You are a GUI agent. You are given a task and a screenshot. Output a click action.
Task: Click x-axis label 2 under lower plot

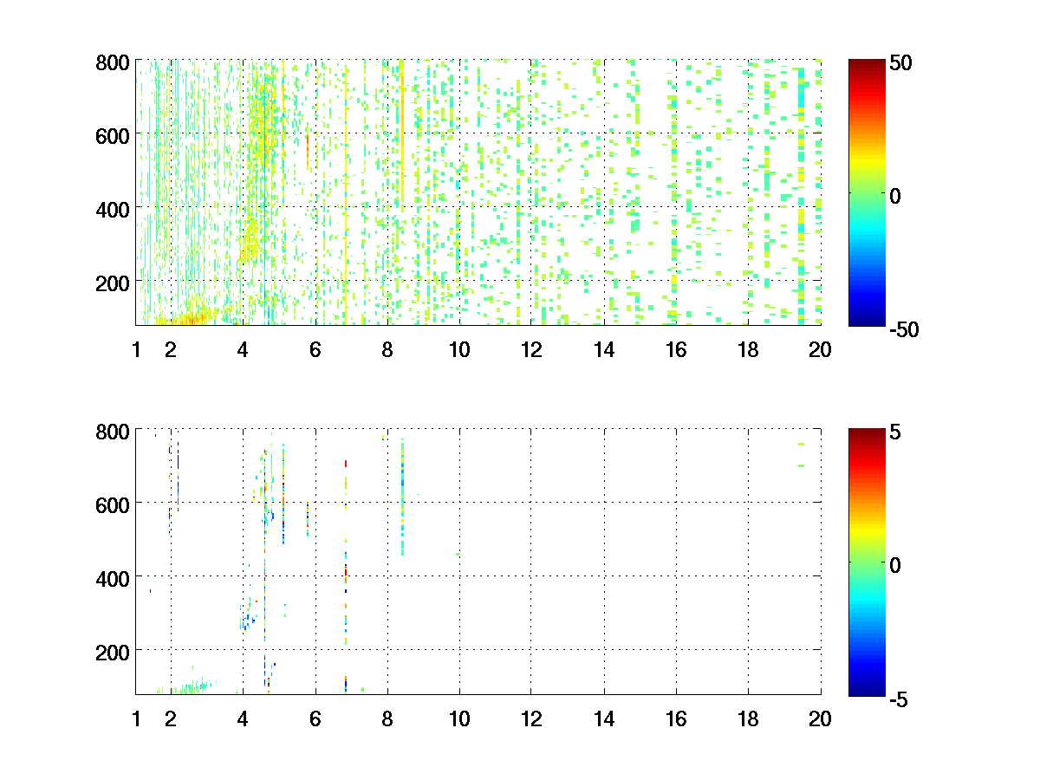(x=171, y=719)
